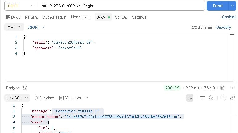Toggle the response word wrap icon
This screenshot has width=238, height=133.
click(x=190, y=98)
